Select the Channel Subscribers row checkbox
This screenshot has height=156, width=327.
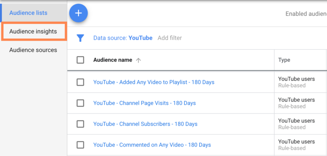[80, 124]
